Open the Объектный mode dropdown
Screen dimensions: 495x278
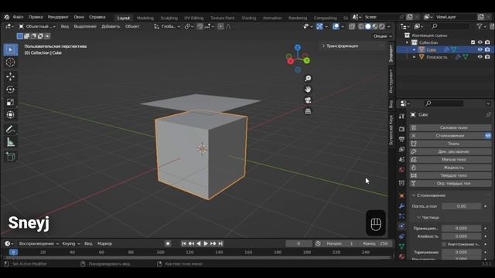(x=37, y=26)
